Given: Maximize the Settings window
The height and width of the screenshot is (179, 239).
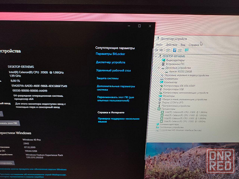Looking at the screenshot, I should [x=139, y=26].
